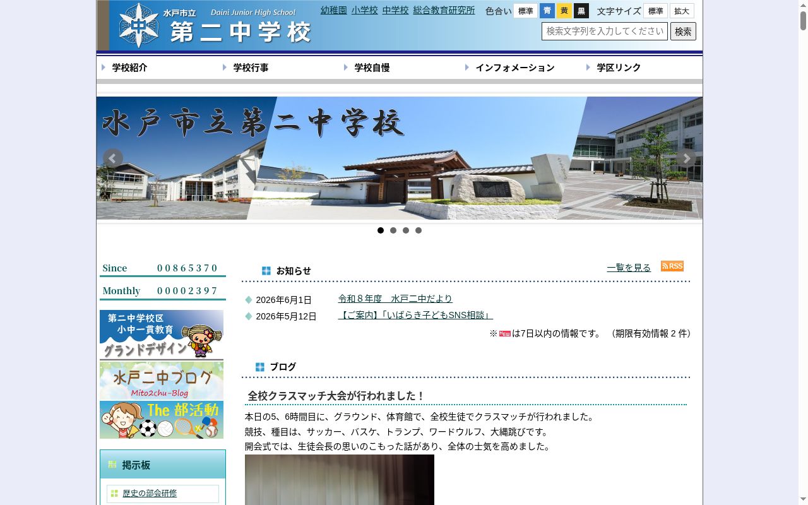Set color scheme to 標準

click(525, 11)
